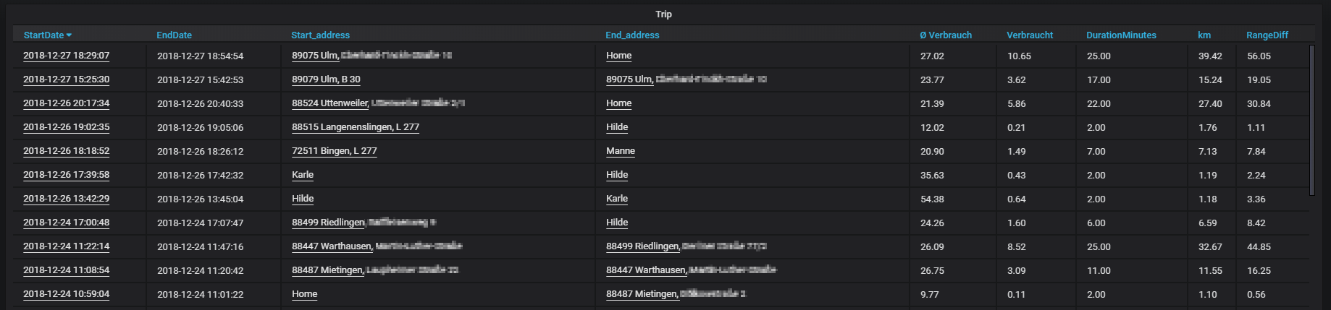Sort by Verbraucht column header

tap(1030, 35)
